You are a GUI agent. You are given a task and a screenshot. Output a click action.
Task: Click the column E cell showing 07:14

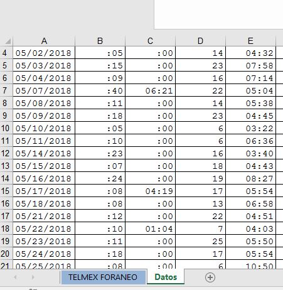coord(250,78)
